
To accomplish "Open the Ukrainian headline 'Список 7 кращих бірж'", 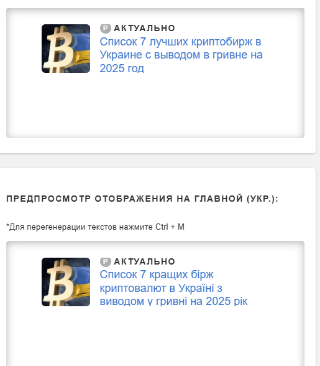I will [173, 288].
